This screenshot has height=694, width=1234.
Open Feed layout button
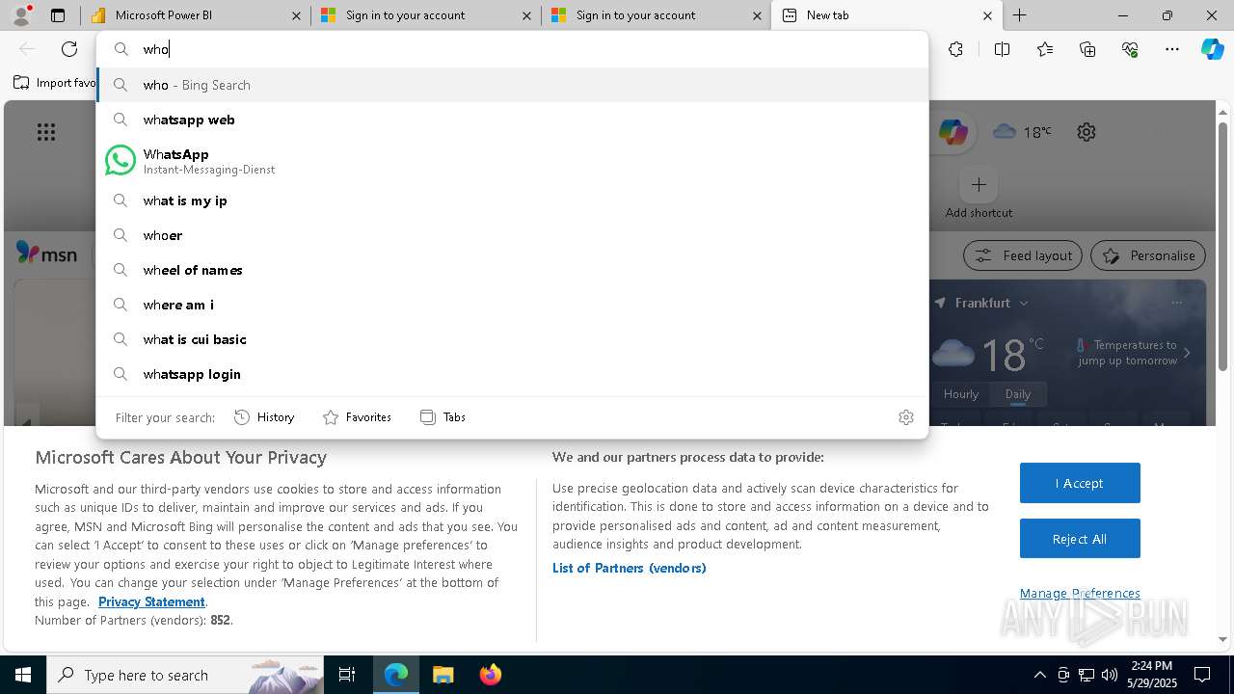coord(1022,255)
